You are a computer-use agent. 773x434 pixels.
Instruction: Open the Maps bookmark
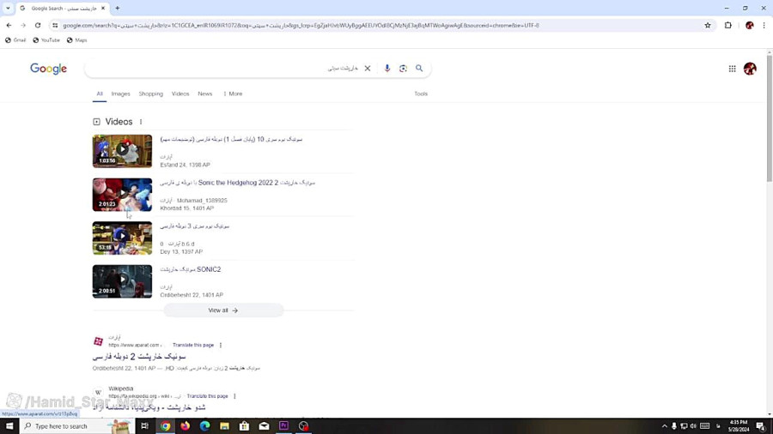pos(77,40)
